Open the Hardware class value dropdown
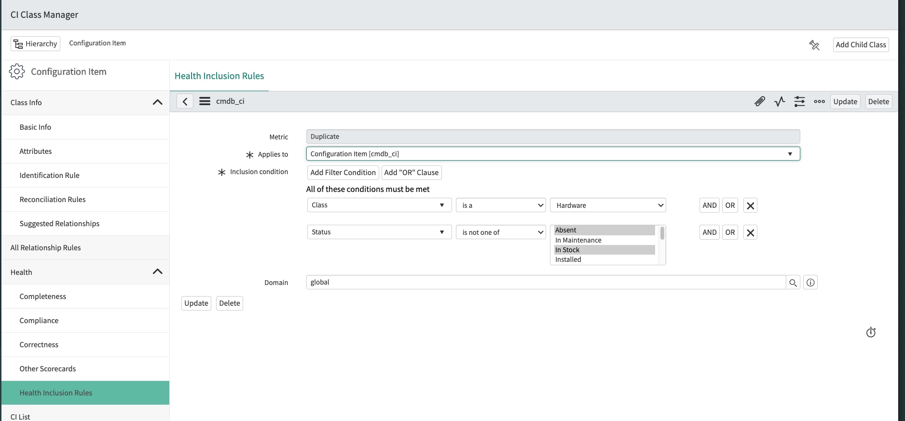This screenshot has width=905, height=421. 608,205
